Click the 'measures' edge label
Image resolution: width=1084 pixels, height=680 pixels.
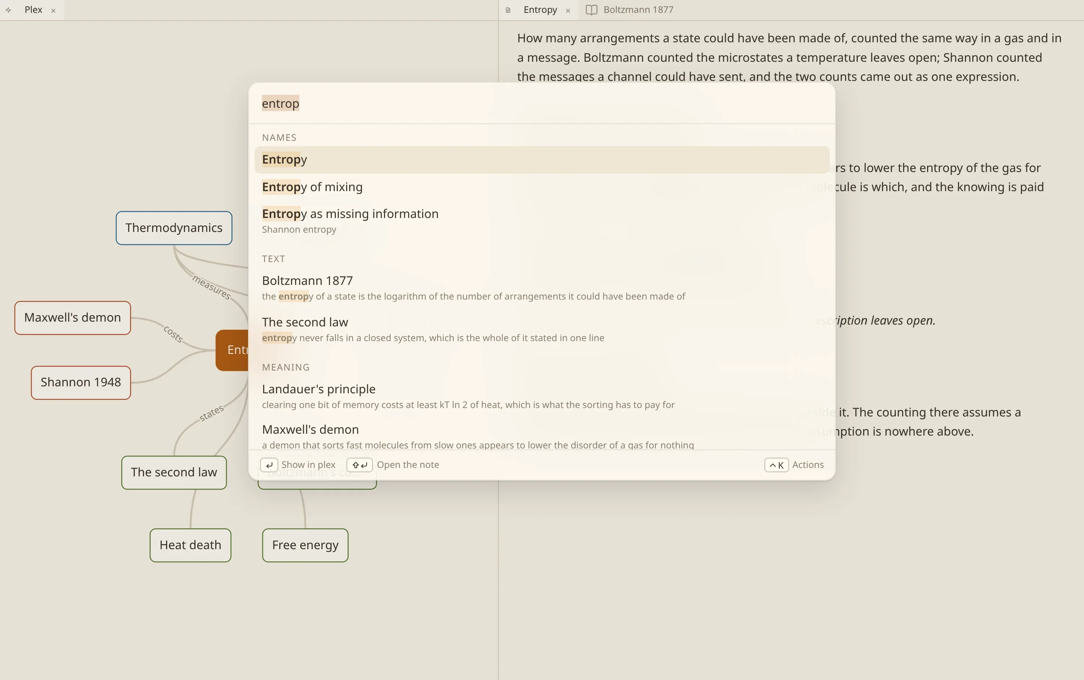click(211, 287)
